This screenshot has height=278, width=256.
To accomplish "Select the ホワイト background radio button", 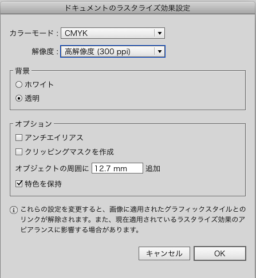I will coord(19,84).
